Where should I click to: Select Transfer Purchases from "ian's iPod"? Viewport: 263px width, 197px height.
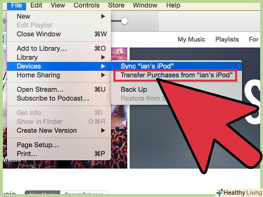(x=176, y=75)
